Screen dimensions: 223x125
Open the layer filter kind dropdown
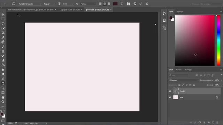[178, 75]
